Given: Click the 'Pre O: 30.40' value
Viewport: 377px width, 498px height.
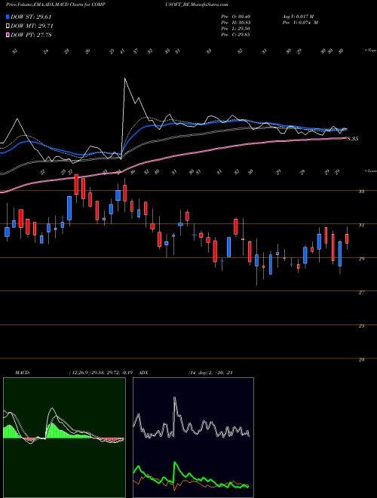Looking at the screenshot, I should click(x=236, y=17).
